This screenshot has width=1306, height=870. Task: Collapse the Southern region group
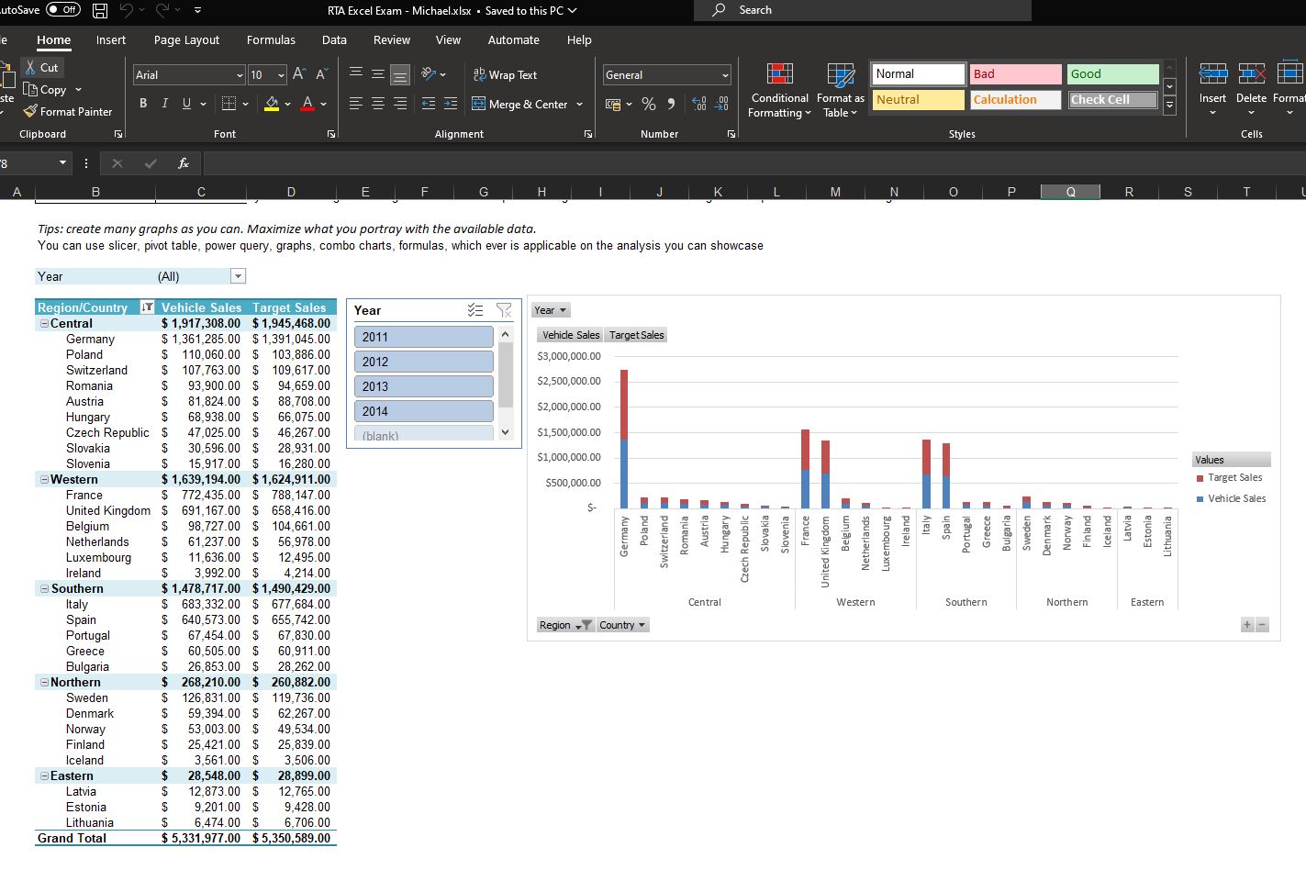coord(44,589)
